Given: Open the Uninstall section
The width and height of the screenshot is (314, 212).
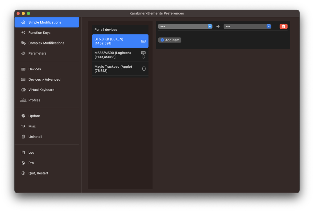Looking at the screenshot, I should pyautogui.click(x=47, y=137).
